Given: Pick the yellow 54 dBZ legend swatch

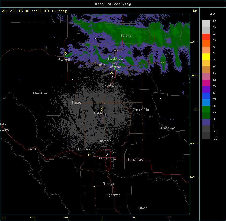Looking at the screenshot, I should [x=206, y=56].
